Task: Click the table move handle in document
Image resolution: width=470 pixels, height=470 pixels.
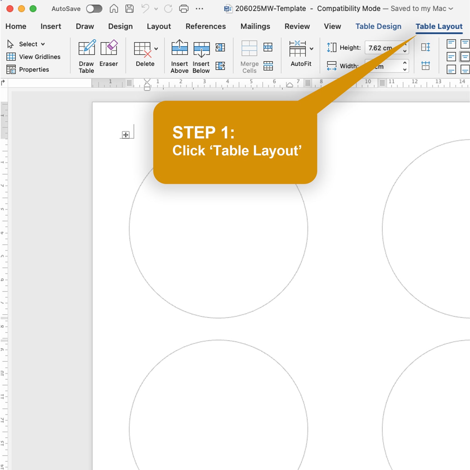Action: point(126,135)
